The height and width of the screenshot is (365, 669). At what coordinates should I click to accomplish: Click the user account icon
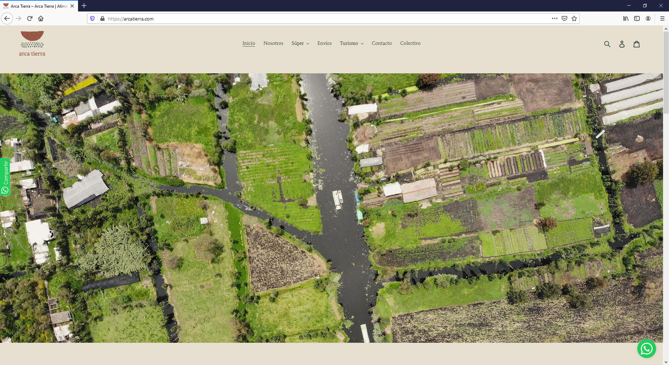click(622, 44)
